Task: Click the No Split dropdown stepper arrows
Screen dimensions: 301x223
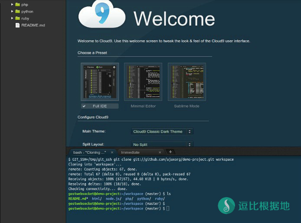Action: (x=190, y=145)
